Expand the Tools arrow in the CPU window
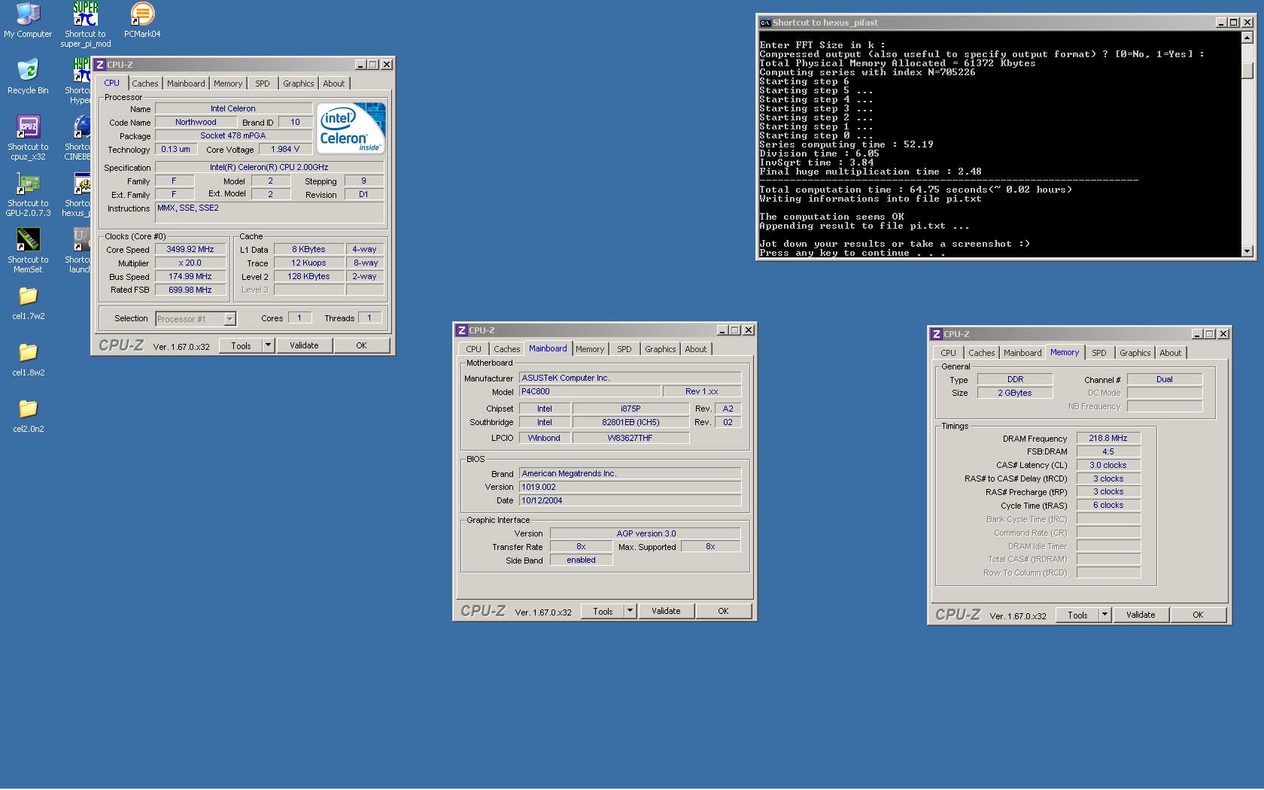Viewport: 1264px width, 790px height. point(268,345)
